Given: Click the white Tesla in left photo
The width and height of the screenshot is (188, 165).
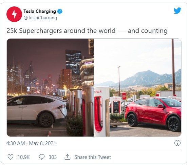Looking at the screenshot, I should (x=37, y=109).
